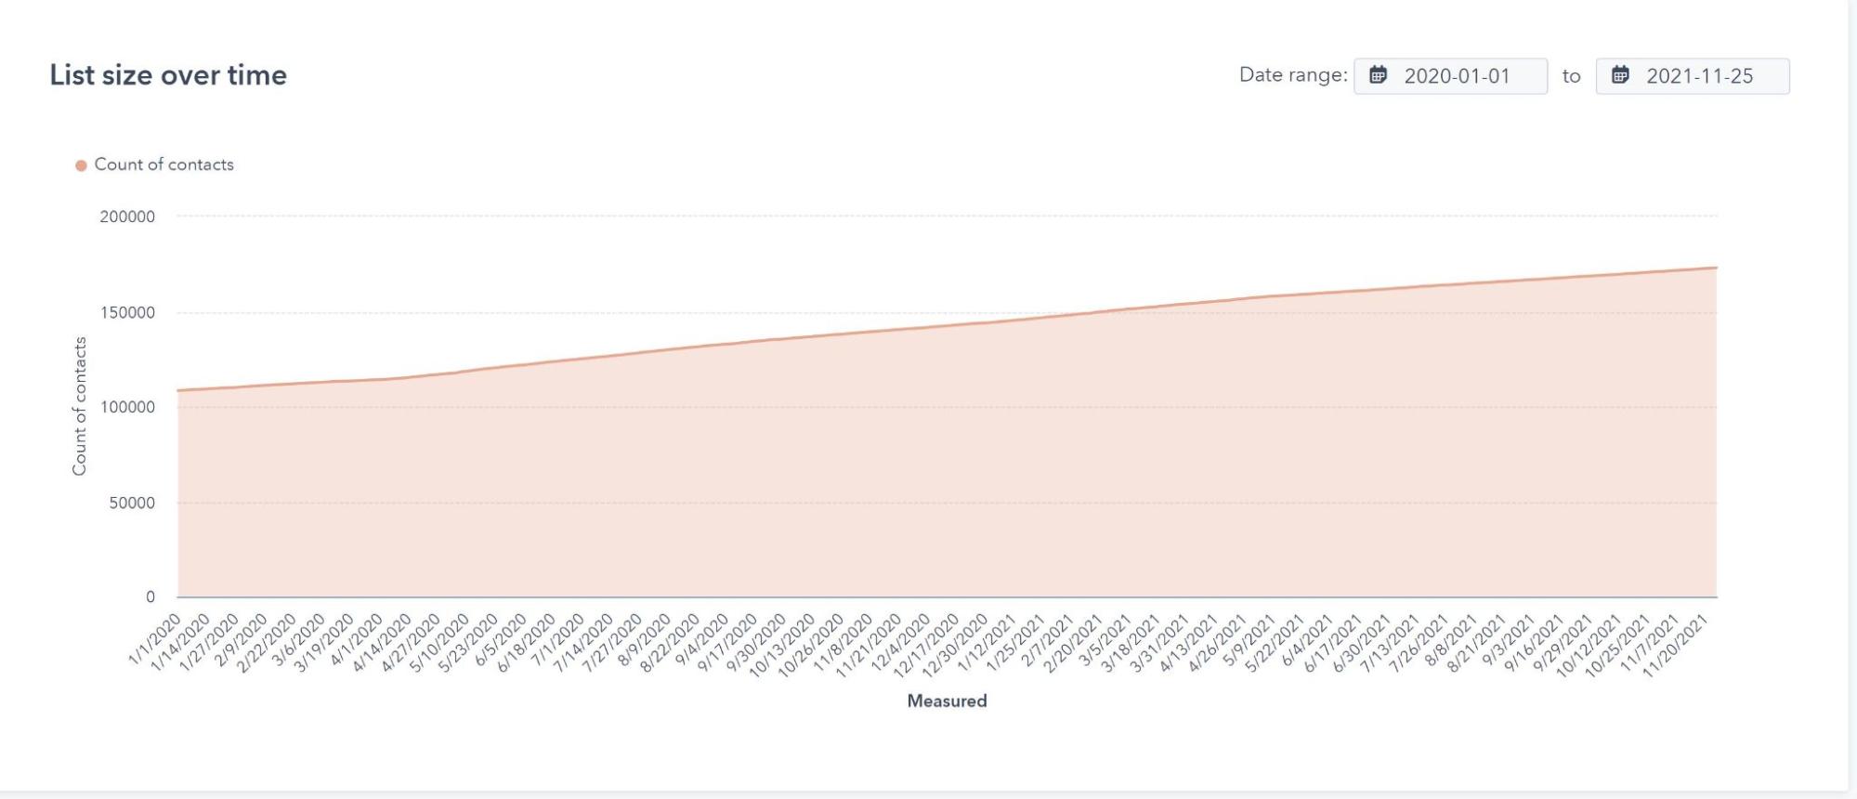This screenshot has height=799, width=1857.
Task: Click the vertical Count of contacts axis title
Action: point(80,406)
